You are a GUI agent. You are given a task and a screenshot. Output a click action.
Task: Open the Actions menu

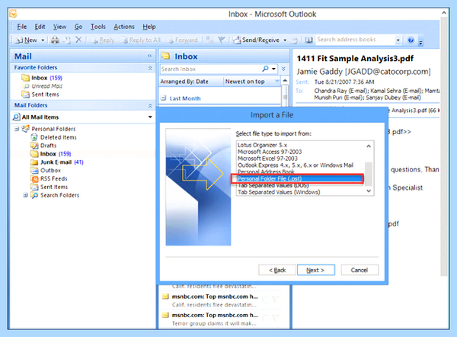pos(124,27)
